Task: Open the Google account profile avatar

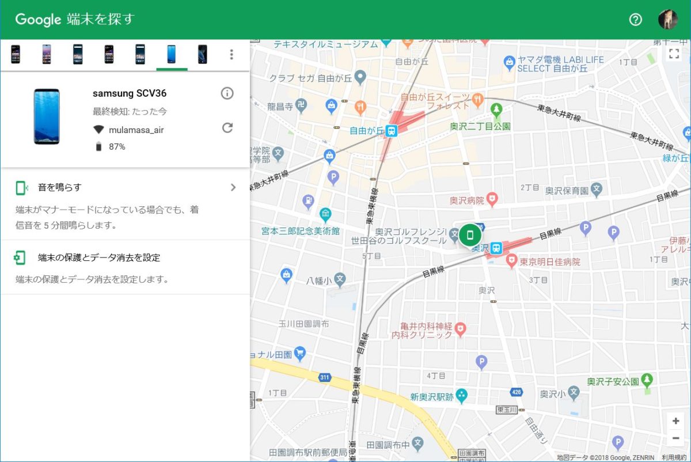Action: (667, 20)
